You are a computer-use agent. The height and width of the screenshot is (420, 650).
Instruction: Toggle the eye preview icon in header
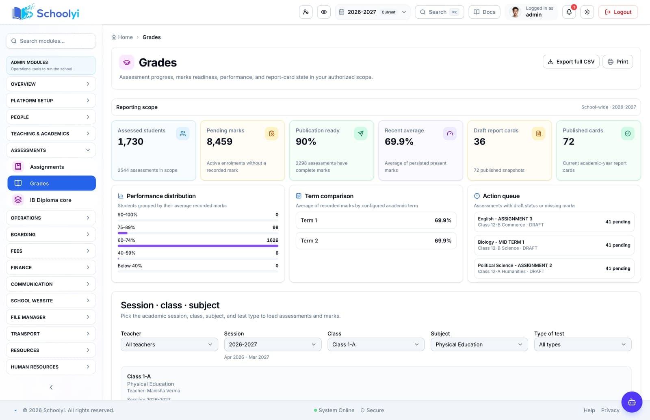pos(324,12)
